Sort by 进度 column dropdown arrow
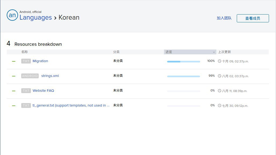Image resolution: width=276 pixels, height=155 pixels. click(214, 52)
